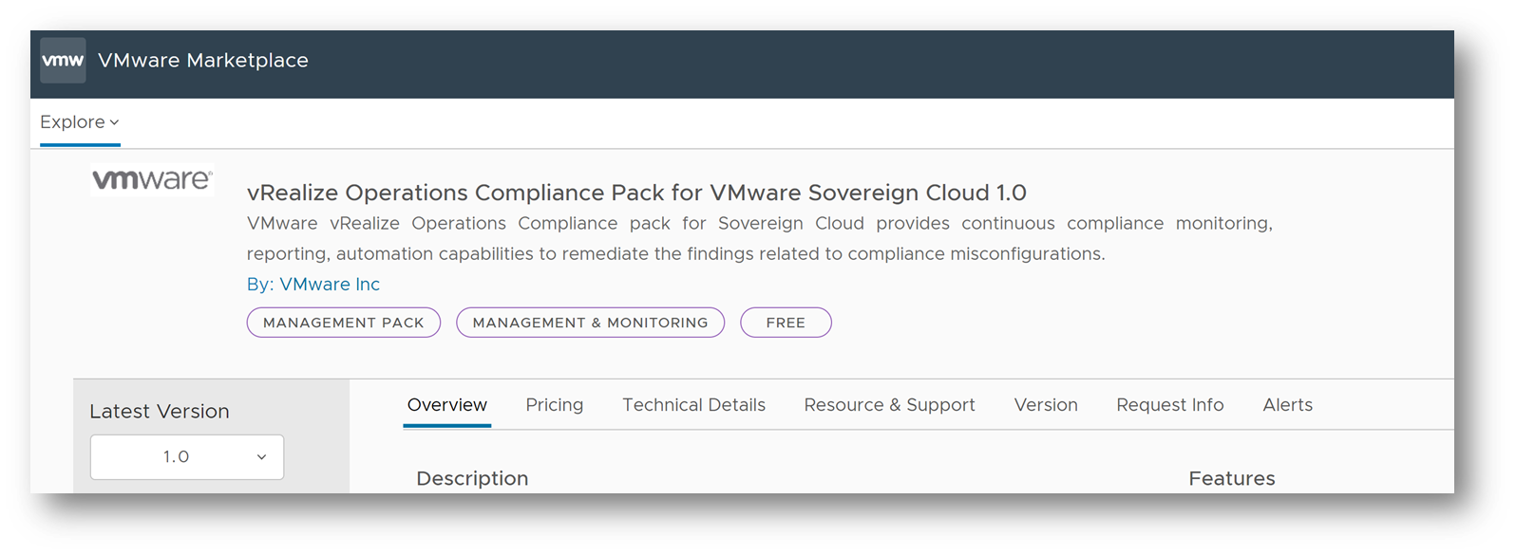This screenshot has height=555, width=1516.
Task: Expand the Explore menu
Action: (x=73, y=122)
